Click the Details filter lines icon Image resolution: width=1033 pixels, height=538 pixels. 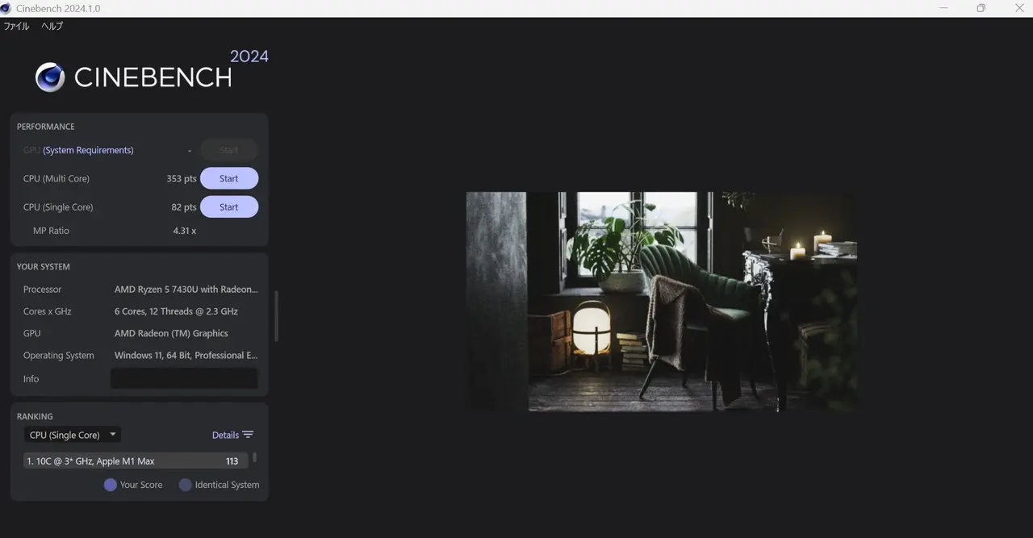point(248,435)
